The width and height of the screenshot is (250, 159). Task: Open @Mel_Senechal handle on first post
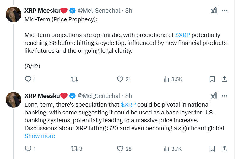click(99, 10)
